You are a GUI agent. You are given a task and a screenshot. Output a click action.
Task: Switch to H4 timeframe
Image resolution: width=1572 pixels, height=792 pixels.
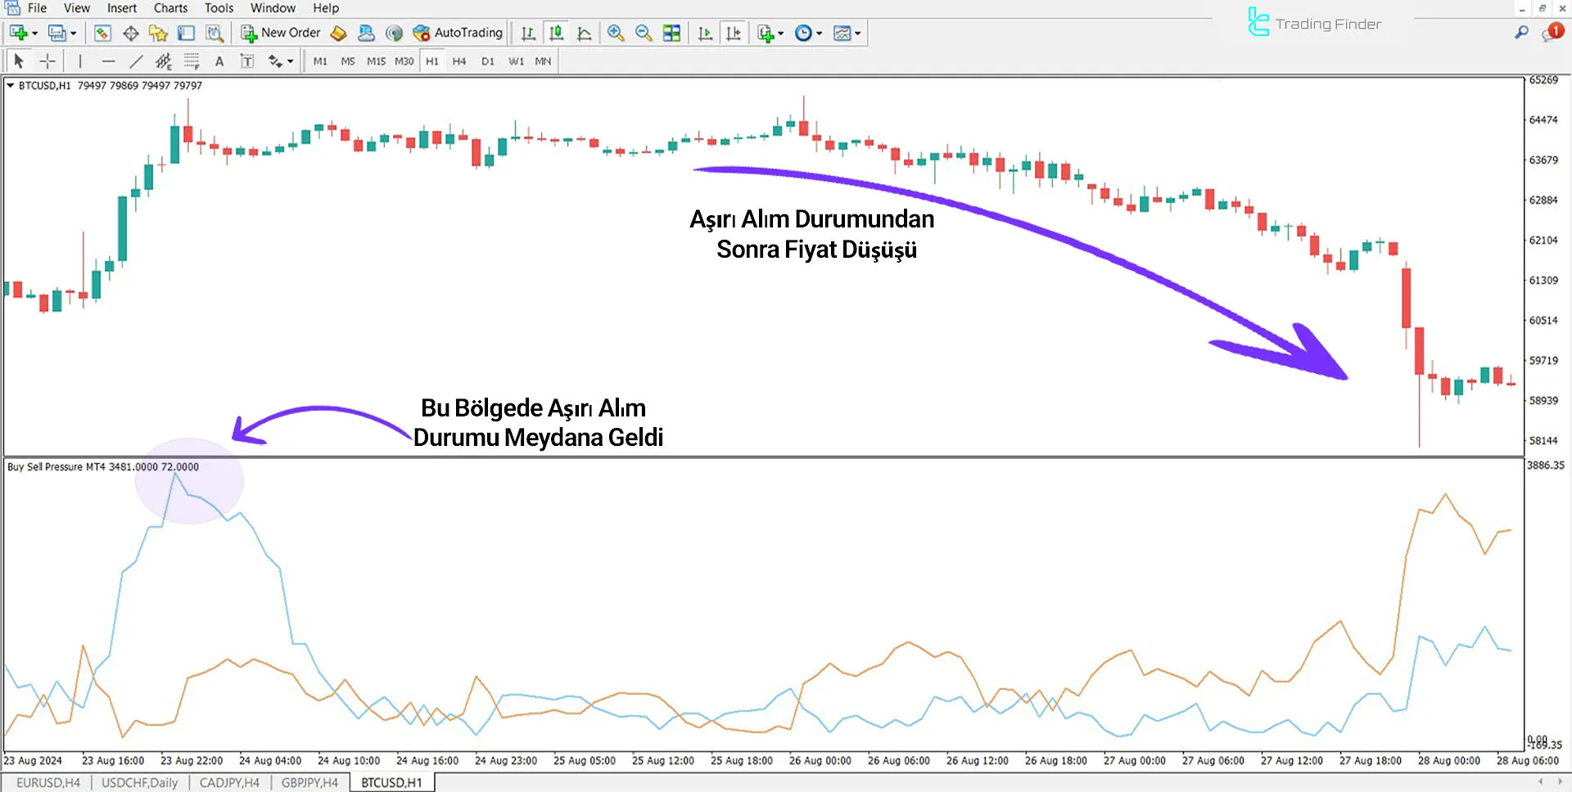coord(459,61)
